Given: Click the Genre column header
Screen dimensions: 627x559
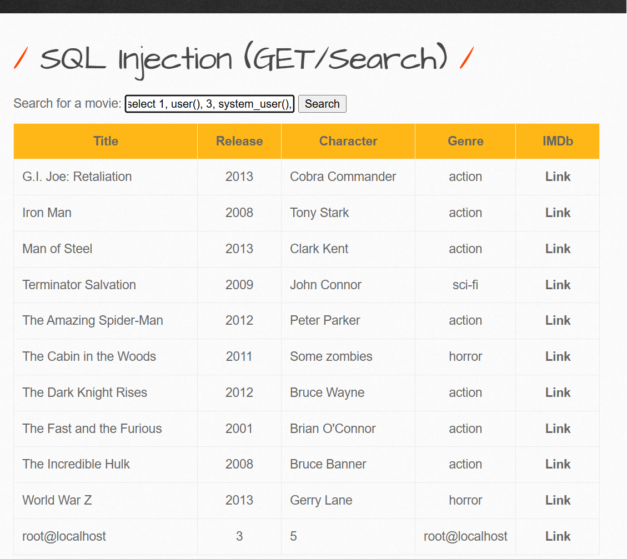Looking at the screenshot, I should (465, 141).
